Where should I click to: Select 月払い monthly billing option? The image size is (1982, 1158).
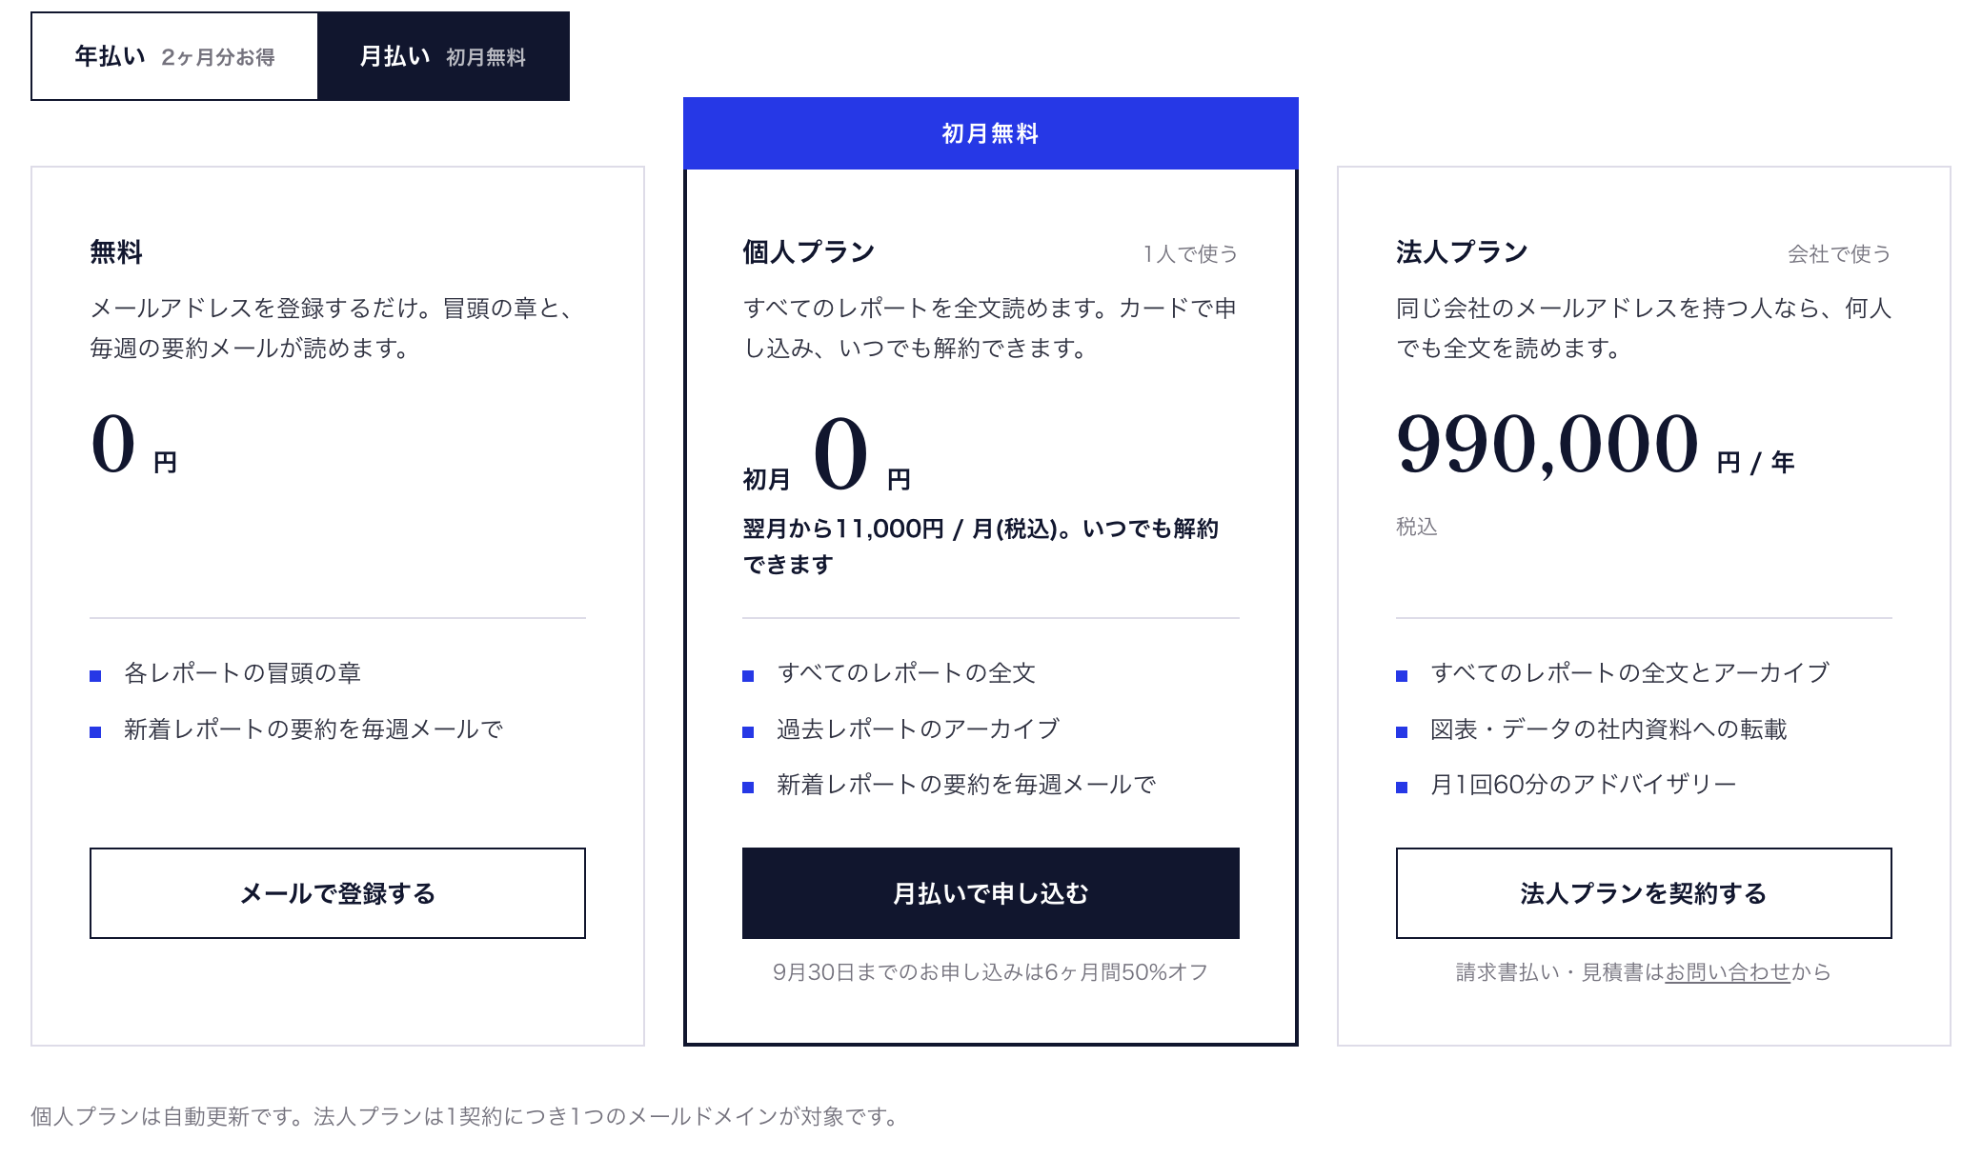443,56
